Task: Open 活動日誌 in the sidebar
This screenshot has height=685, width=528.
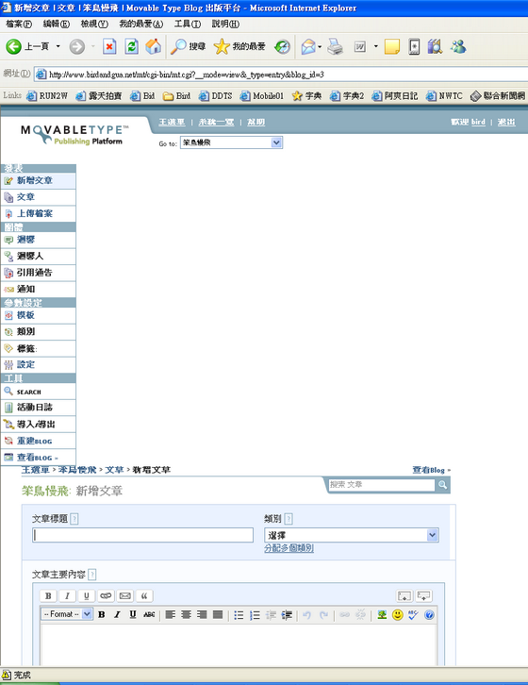Action: pyautogui.click(x=38, y=408)
